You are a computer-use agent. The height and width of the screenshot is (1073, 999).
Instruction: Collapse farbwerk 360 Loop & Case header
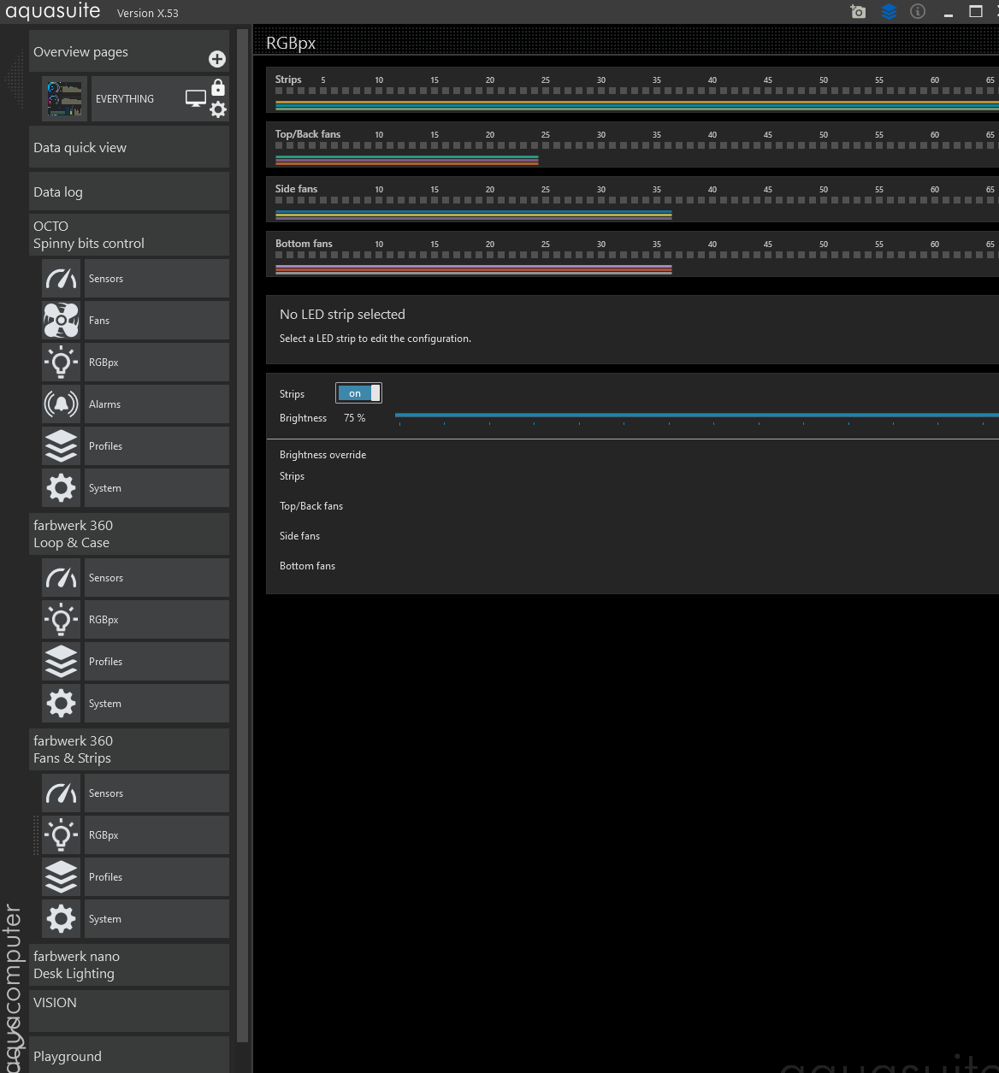coord(129,534)
